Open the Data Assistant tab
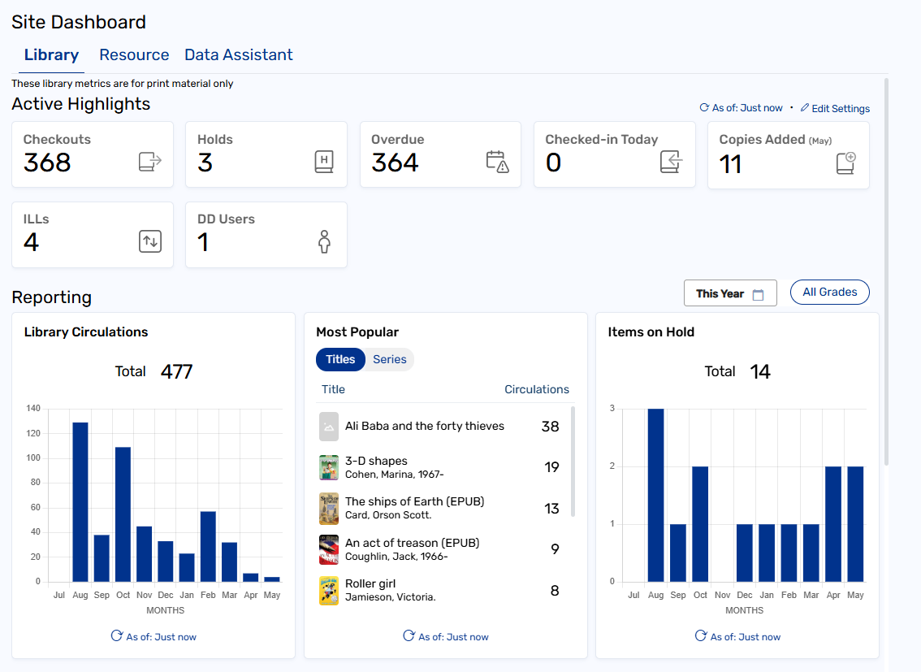Image resolution: width=921 pixels, height=672 pixels. pos(239,55)
